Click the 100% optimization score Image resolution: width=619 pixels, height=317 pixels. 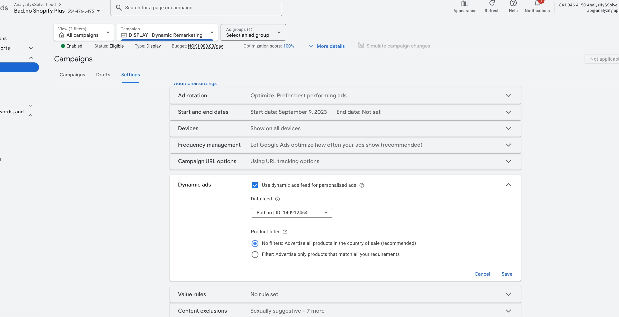click(x=289, y=46)
